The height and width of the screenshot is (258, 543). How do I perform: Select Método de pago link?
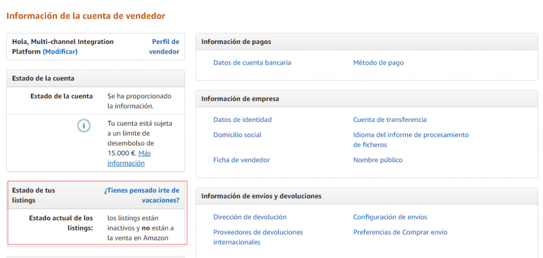click(378, 63)
